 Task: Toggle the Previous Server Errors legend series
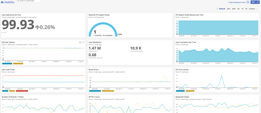coord(108,91)
